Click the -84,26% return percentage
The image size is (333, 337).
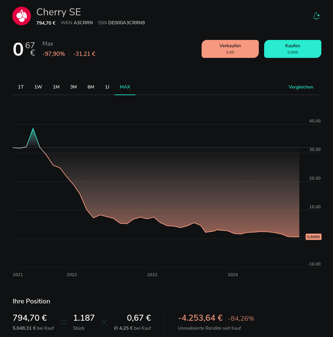pyautogui.click(x=241, y=318)
